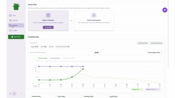Click the Add Harvest Event button

click(x=156, y=43)
